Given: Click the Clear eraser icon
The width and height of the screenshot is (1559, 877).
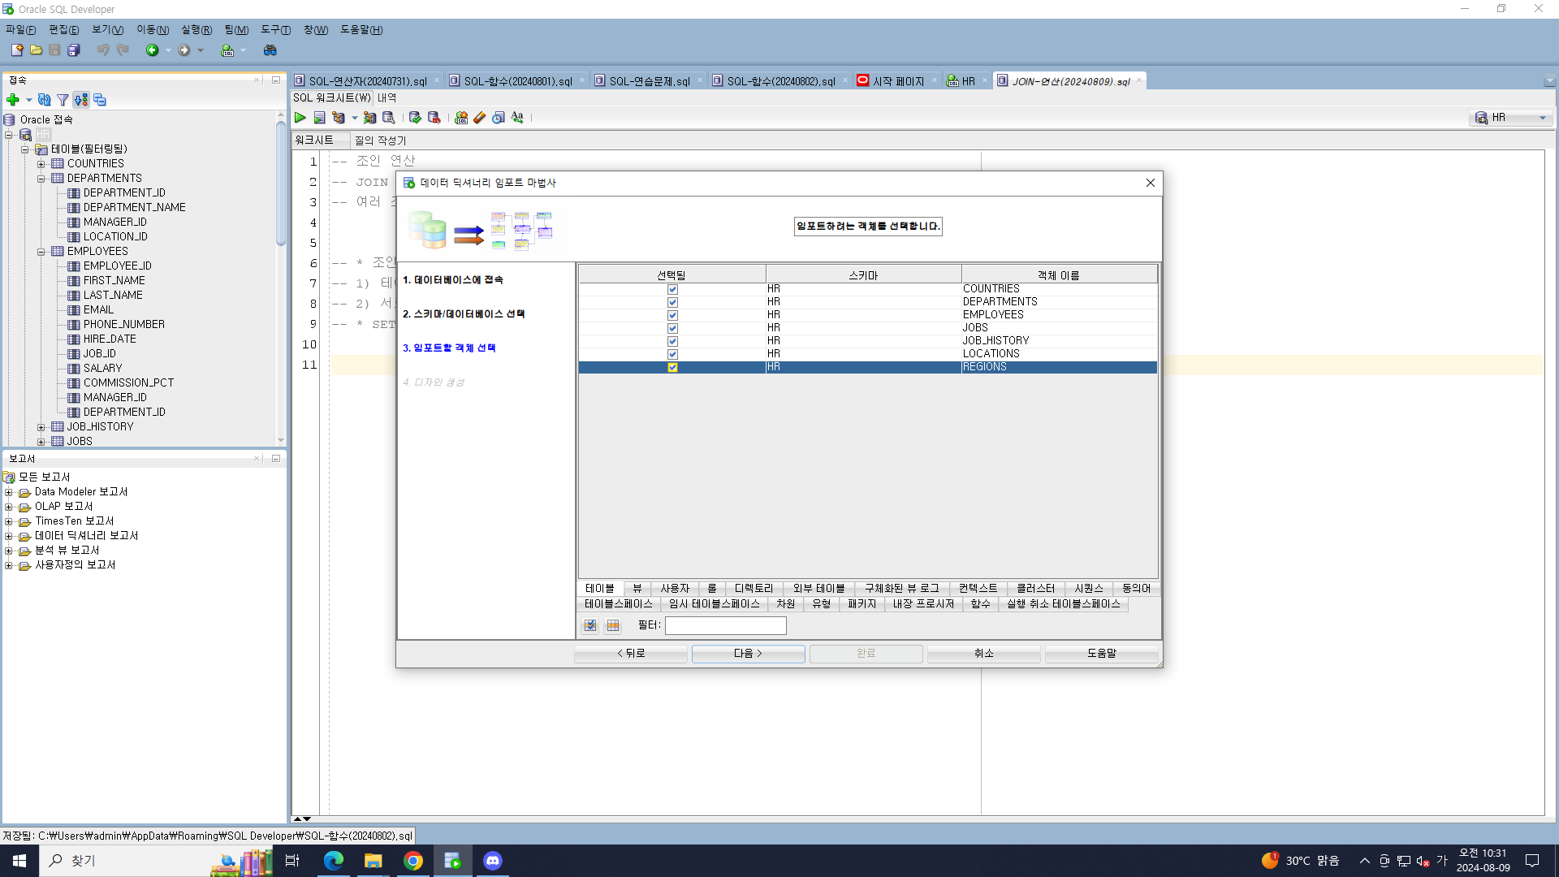Looking at the screenshot, I should 480,118.
